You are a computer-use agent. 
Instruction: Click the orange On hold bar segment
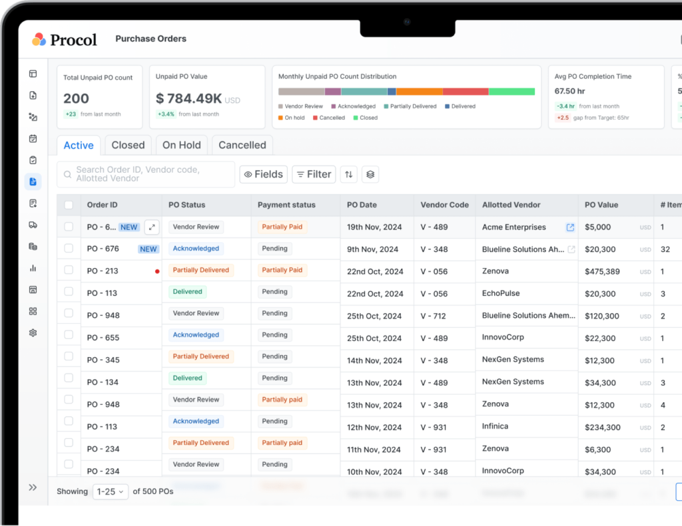(420, 92)
